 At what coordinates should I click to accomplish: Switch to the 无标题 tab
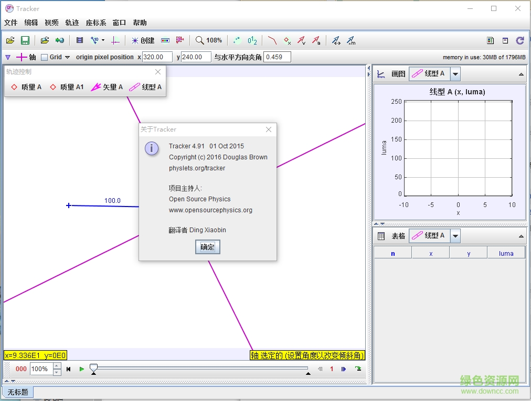18,392
